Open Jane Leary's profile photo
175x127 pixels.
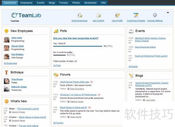coord(7,40)
